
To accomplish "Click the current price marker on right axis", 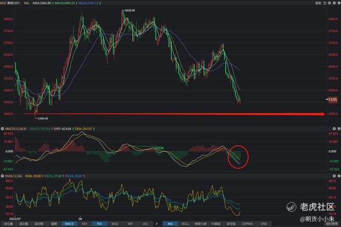I will (331, 99).
